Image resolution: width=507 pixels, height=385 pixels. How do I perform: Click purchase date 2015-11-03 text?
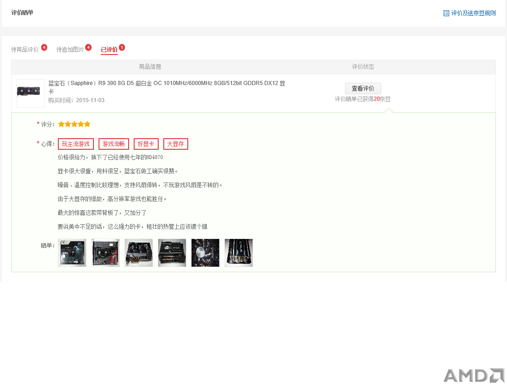(90, 100)
